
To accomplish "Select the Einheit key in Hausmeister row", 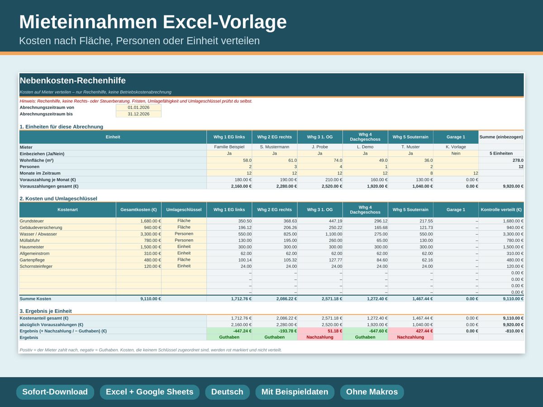I will (184, 247).
